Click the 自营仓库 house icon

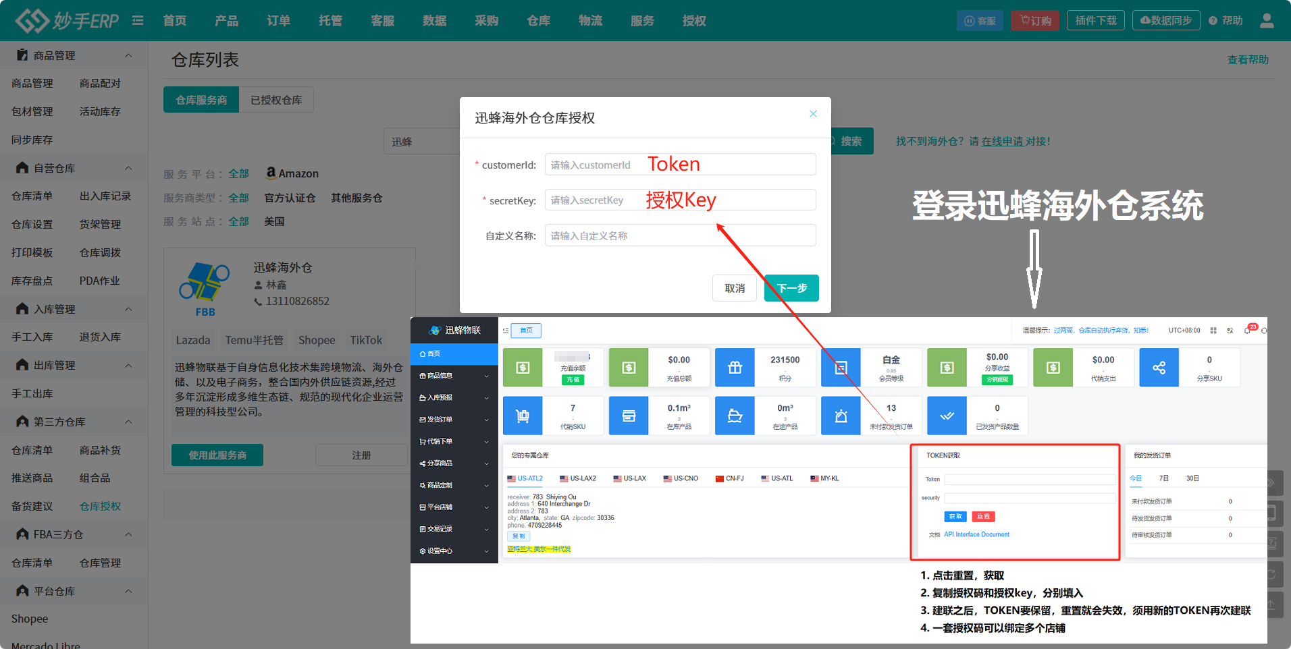22,167
